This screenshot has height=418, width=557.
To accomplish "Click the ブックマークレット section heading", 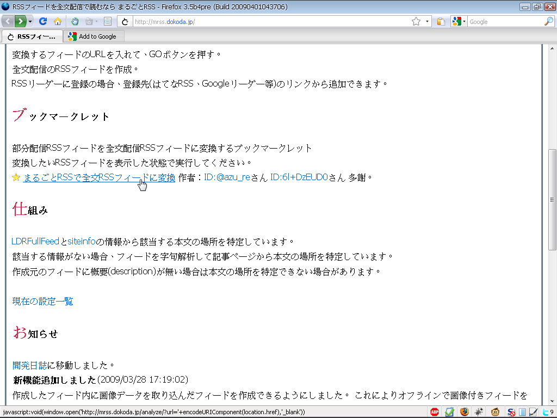I will (x=61, y=115).
